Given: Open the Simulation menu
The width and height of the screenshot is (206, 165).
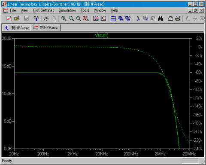Looking at the screenshot, I should pos(67,10).
